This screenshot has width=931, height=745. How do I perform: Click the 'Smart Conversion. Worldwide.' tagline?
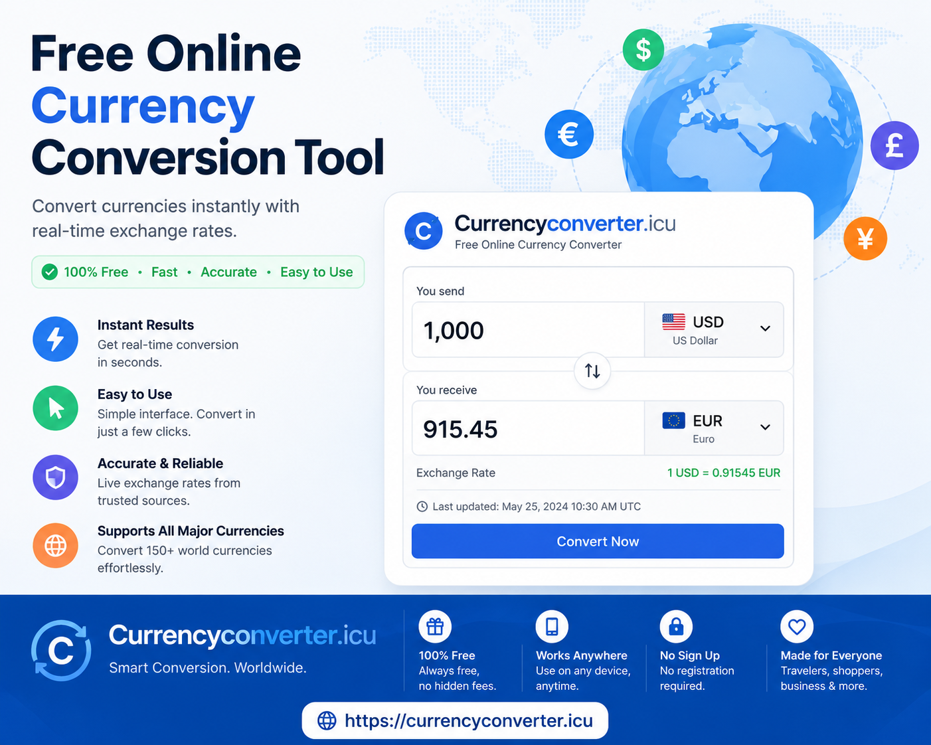tap(208, 668)
